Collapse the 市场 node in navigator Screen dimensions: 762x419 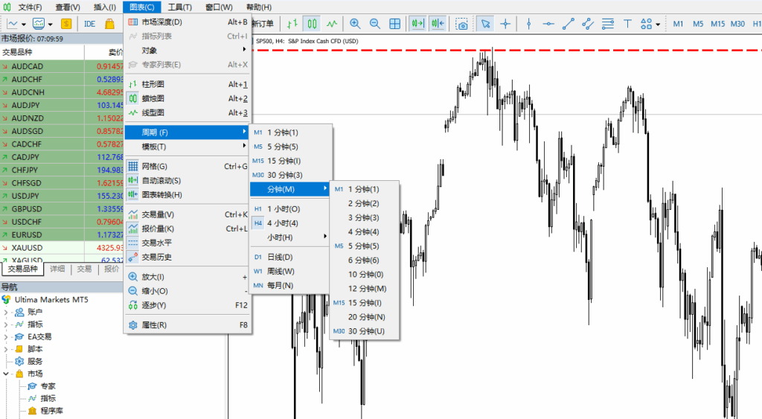6,374
